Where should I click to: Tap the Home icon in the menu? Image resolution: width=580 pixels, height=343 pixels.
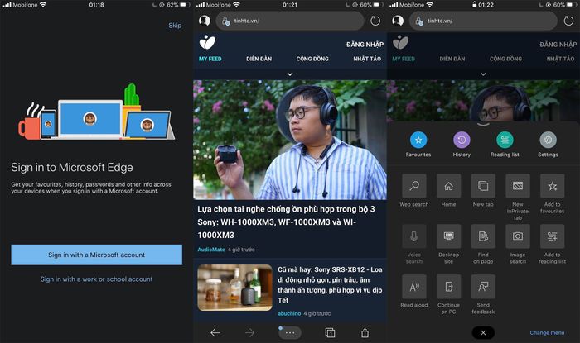click(x=449, y=186)
